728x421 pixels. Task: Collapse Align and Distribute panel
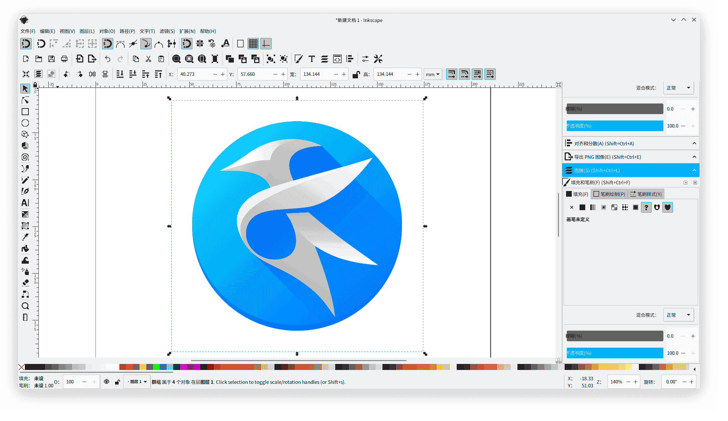(694, 143)
